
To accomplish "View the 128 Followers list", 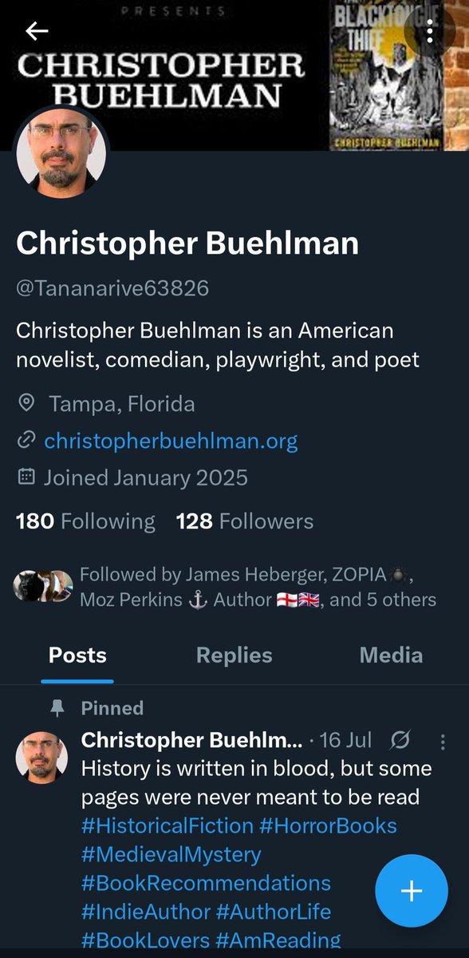I will [x=245, y=522].
